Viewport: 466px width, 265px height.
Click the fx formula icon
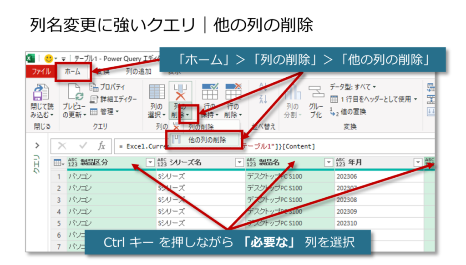[x=101, y=146]
